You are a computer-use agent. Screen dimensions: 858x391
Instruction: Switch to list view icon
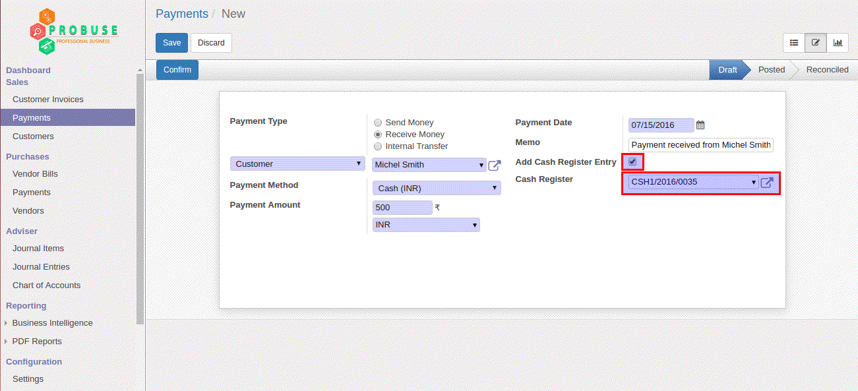(794, 43)
